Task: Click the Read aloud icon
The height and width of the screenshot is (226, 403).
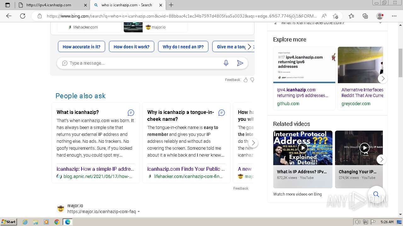Action: [x=324, y=16]
